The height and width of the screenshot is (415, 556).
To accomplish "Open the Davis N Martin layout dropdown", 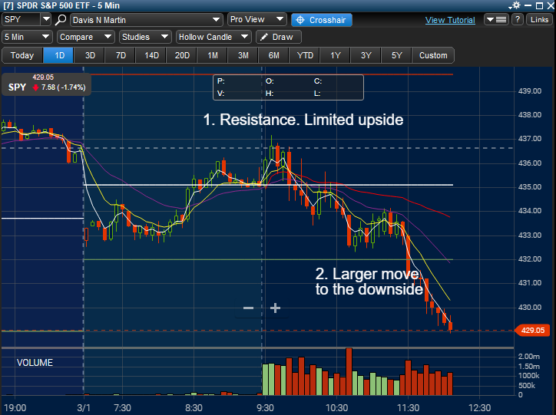I will (147, 20).
